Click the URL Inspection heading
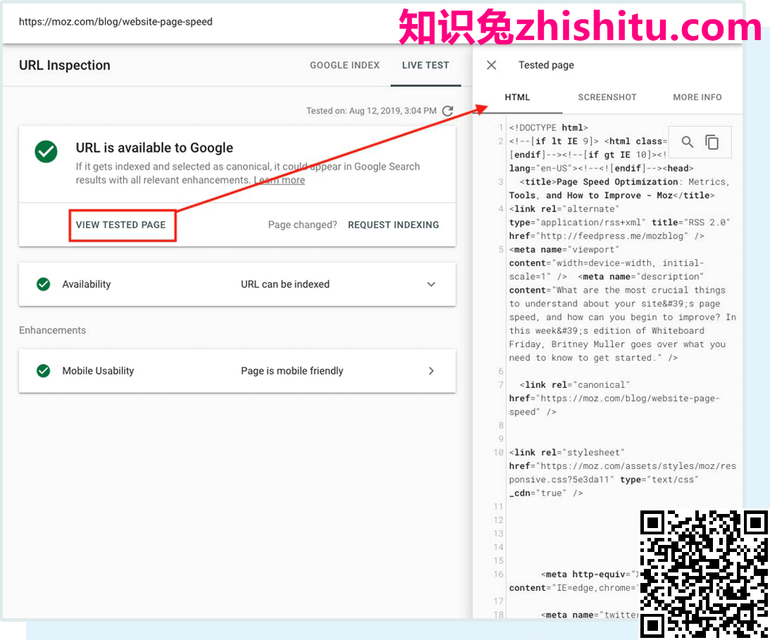770x640 pixels. (x=64, y=65)
